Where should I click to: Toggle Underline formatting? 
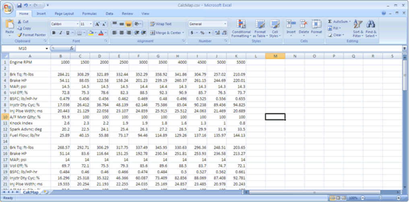67,33
